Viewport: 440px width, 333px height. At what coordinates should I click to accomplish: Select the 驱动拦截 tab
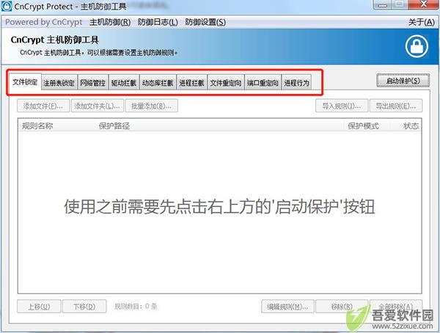click(124, 83)
